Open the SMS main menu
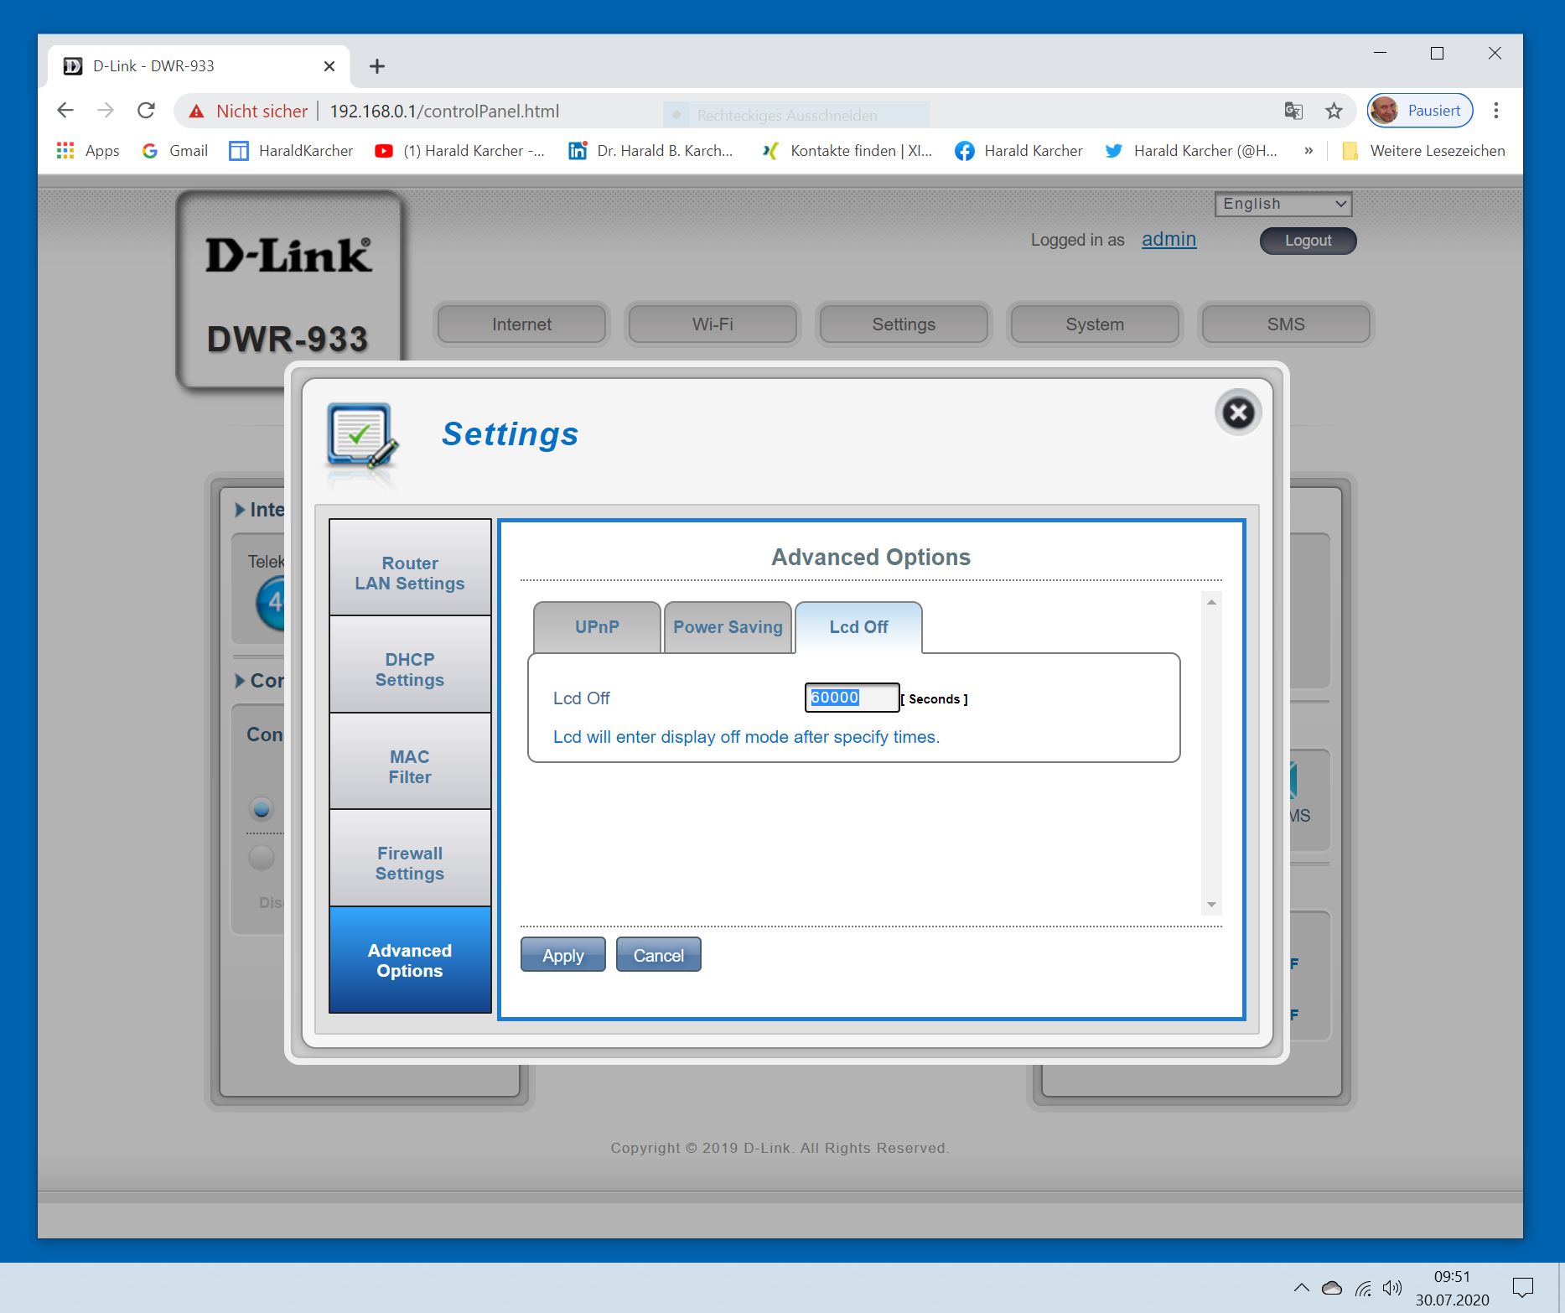The image size is (1565, 1313). coord(1286,324)
